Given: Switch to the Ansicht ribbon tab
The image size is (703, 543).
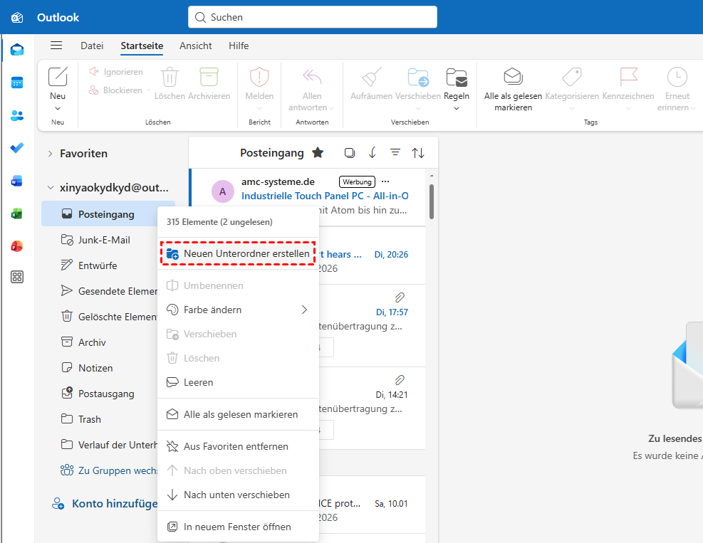Looking at the screenshot, I should coord(195,46).
